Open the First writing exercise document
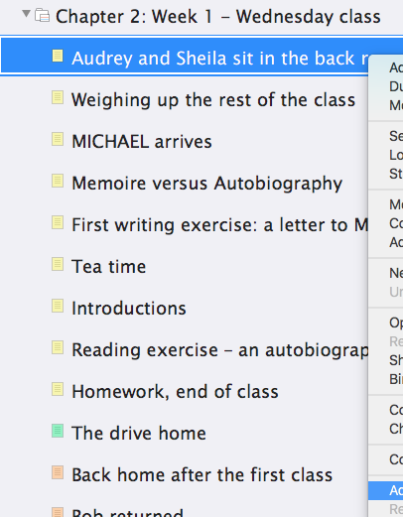This screenshot has height=517, width=403. click(219, 225)
